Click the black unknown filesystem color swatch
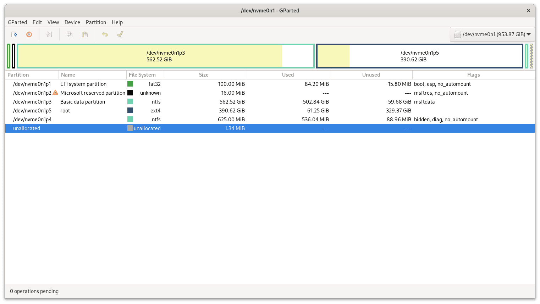The image size is (540, 304). click(x=130, y=93)
